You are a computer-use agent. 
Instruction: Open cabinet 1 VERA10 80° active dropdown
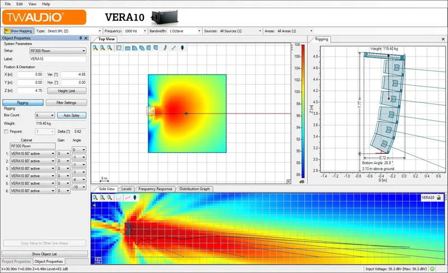[32, 154]
